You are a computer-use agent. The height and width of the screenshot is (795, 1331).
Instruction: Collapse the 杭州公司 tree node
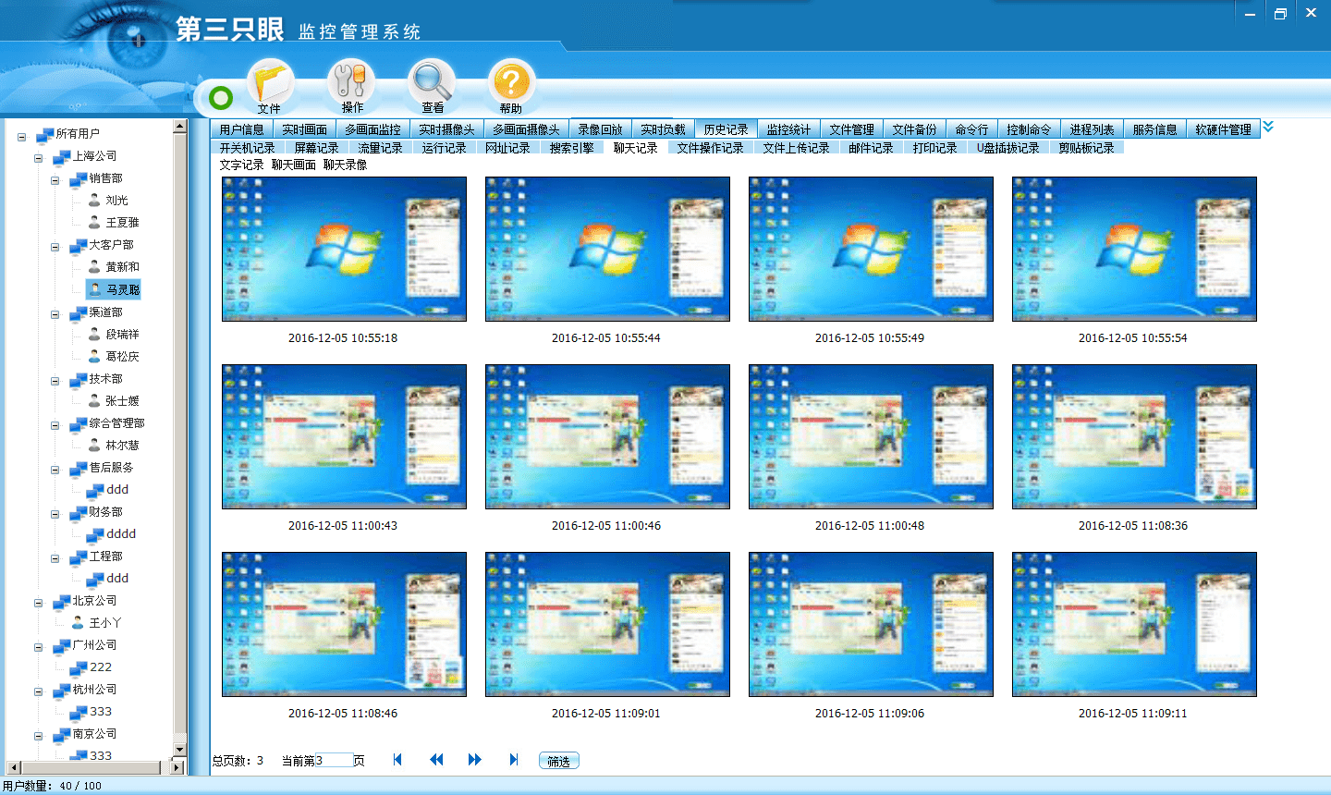(39, 691)
